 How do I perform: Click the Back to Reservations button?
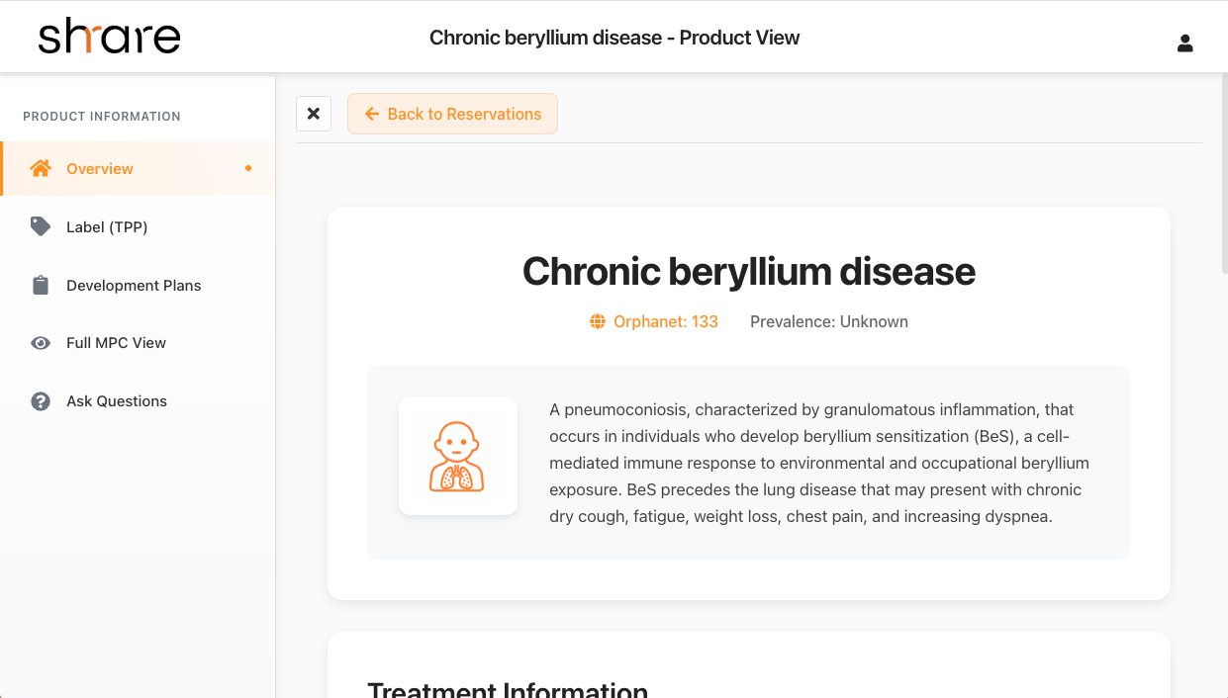coord(452,114)
